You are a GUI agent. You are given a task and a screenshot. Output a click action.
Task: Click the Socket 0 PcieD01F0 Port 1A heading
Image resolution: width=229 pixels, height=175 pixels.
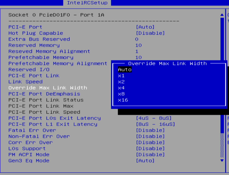coord(56,15)
